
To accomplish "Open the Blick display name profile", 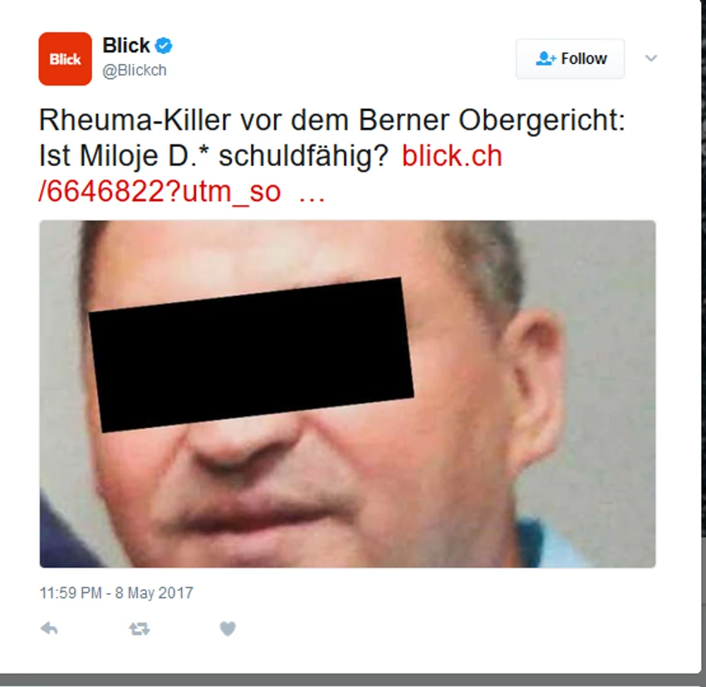I will (126, 45).
